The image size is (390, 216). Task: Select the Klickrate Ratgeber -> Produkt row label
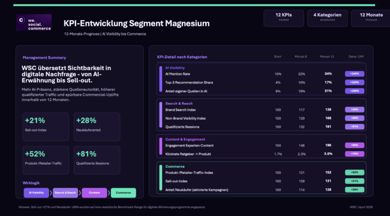click(x=188, y=154)
